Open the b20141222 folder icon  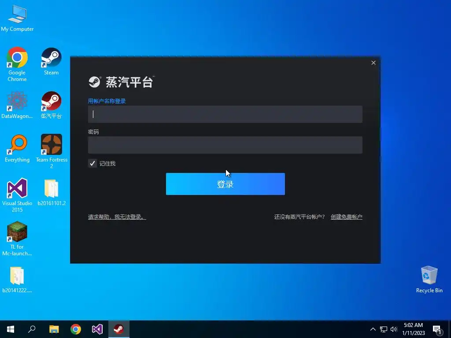click(17, 279)
